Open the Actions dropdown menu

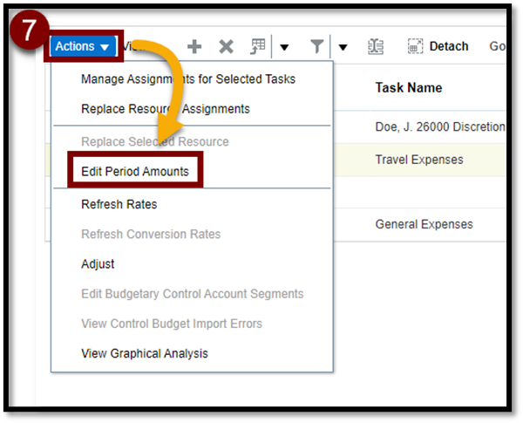click(83, 46)
